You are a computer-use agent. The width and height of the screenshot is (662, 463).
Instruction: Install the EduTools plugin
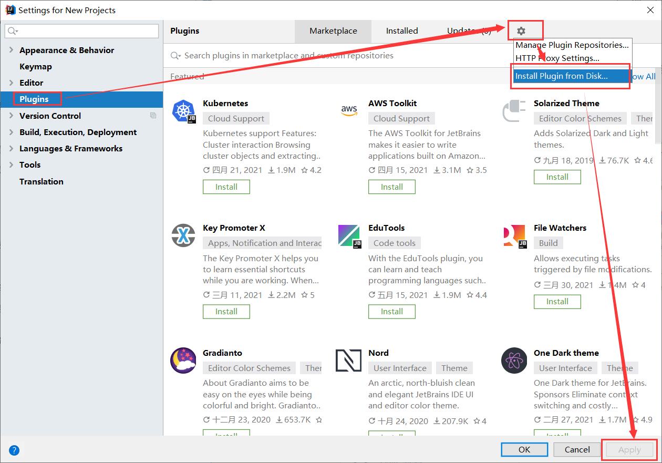click(x=392, y=311)
